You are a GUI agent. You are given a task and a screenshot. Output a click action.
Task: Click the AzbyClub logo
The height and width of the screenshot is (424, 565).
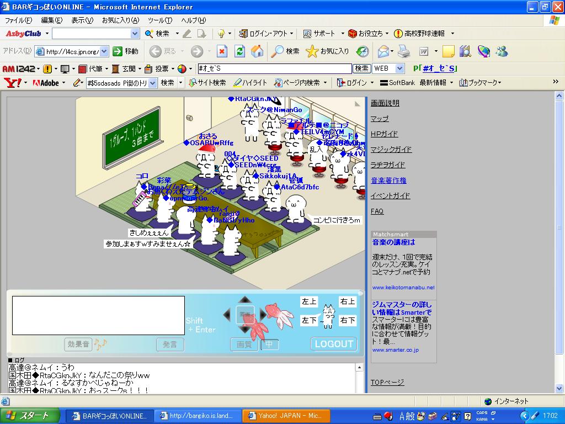(x=23, y=34)
